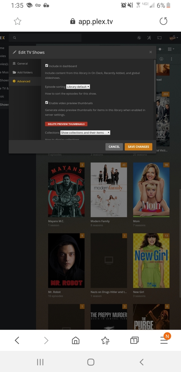
Task: Open the library three-dot more menu
Action: click(x=171, y=59)
